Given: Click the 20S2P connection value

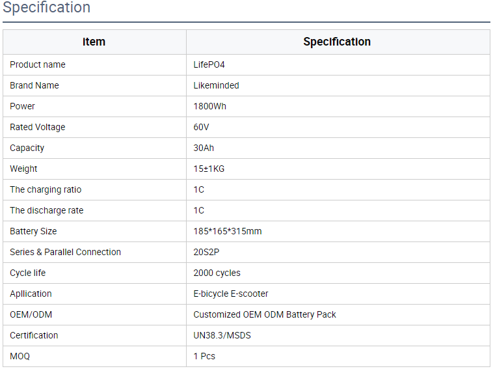Looking at the screenshot, I should coord(206,252).
